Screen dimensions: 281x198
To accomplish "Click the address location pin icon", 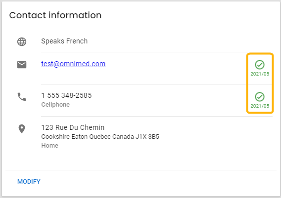I will 22,129.
